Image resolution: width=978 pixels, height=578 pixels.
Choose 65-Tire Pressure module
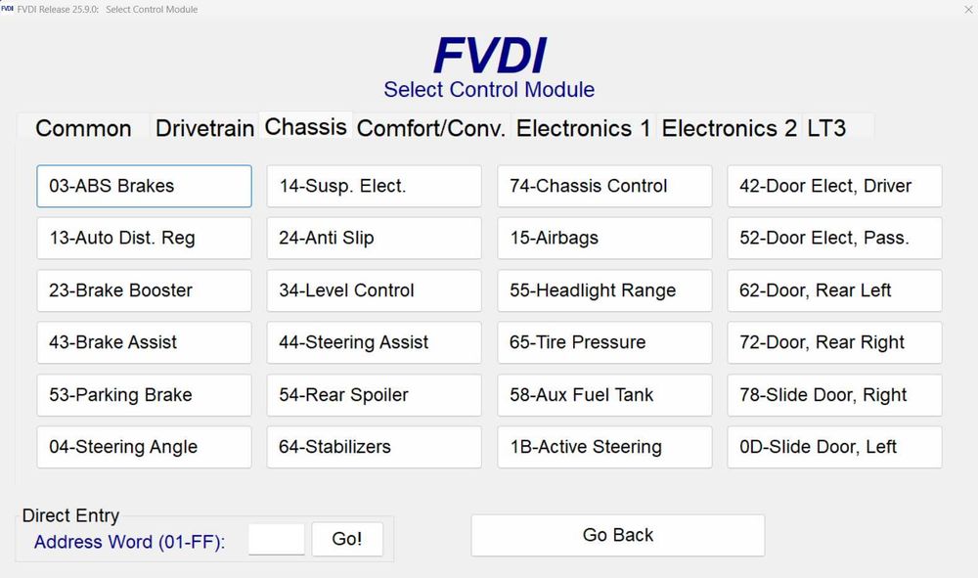[604, 342]
